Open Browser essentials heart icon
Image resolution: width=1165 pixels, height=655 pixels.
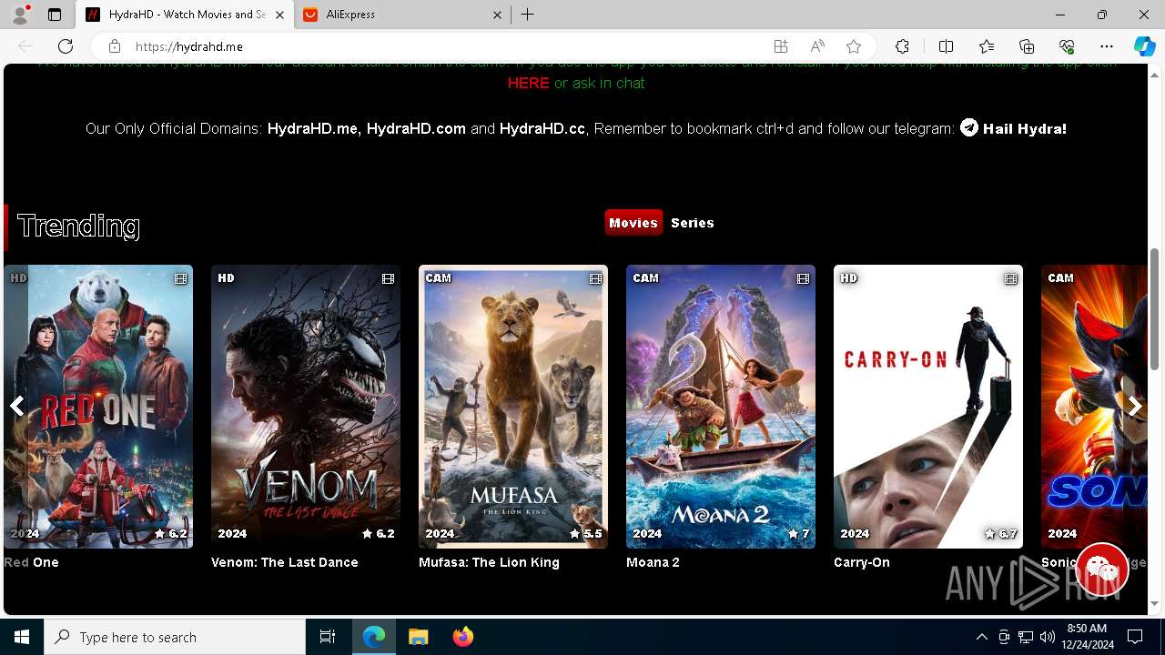pyautogui.click(x=1067, y=46)
